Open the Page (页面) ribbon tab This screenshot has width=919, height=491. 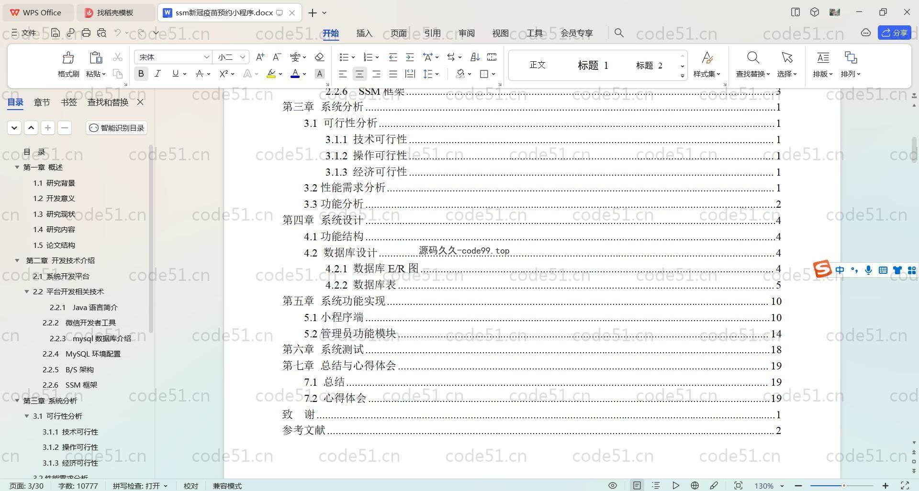click(x=398, y=33)
